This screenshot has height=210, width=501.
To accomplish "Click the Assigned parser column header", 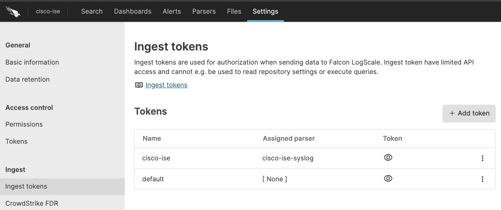I will pyautogui.click(x=289, y=139).
